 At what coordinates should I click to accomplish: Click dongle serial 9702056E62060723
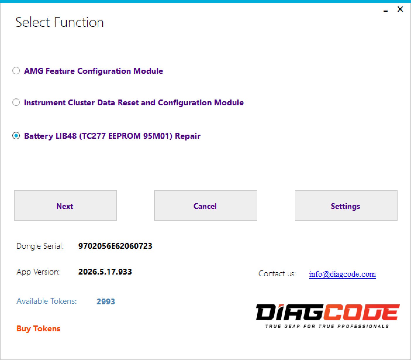pyautogui.click(x=115, y=246)
